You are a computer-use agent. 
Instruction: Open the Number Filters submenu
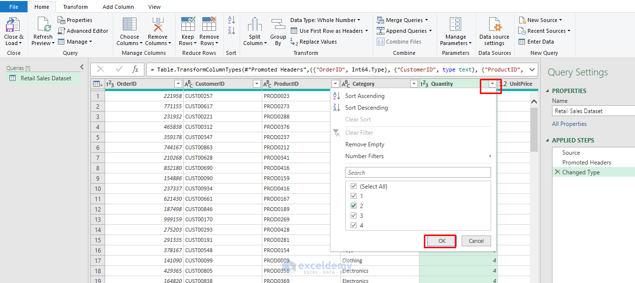(364, 156)
